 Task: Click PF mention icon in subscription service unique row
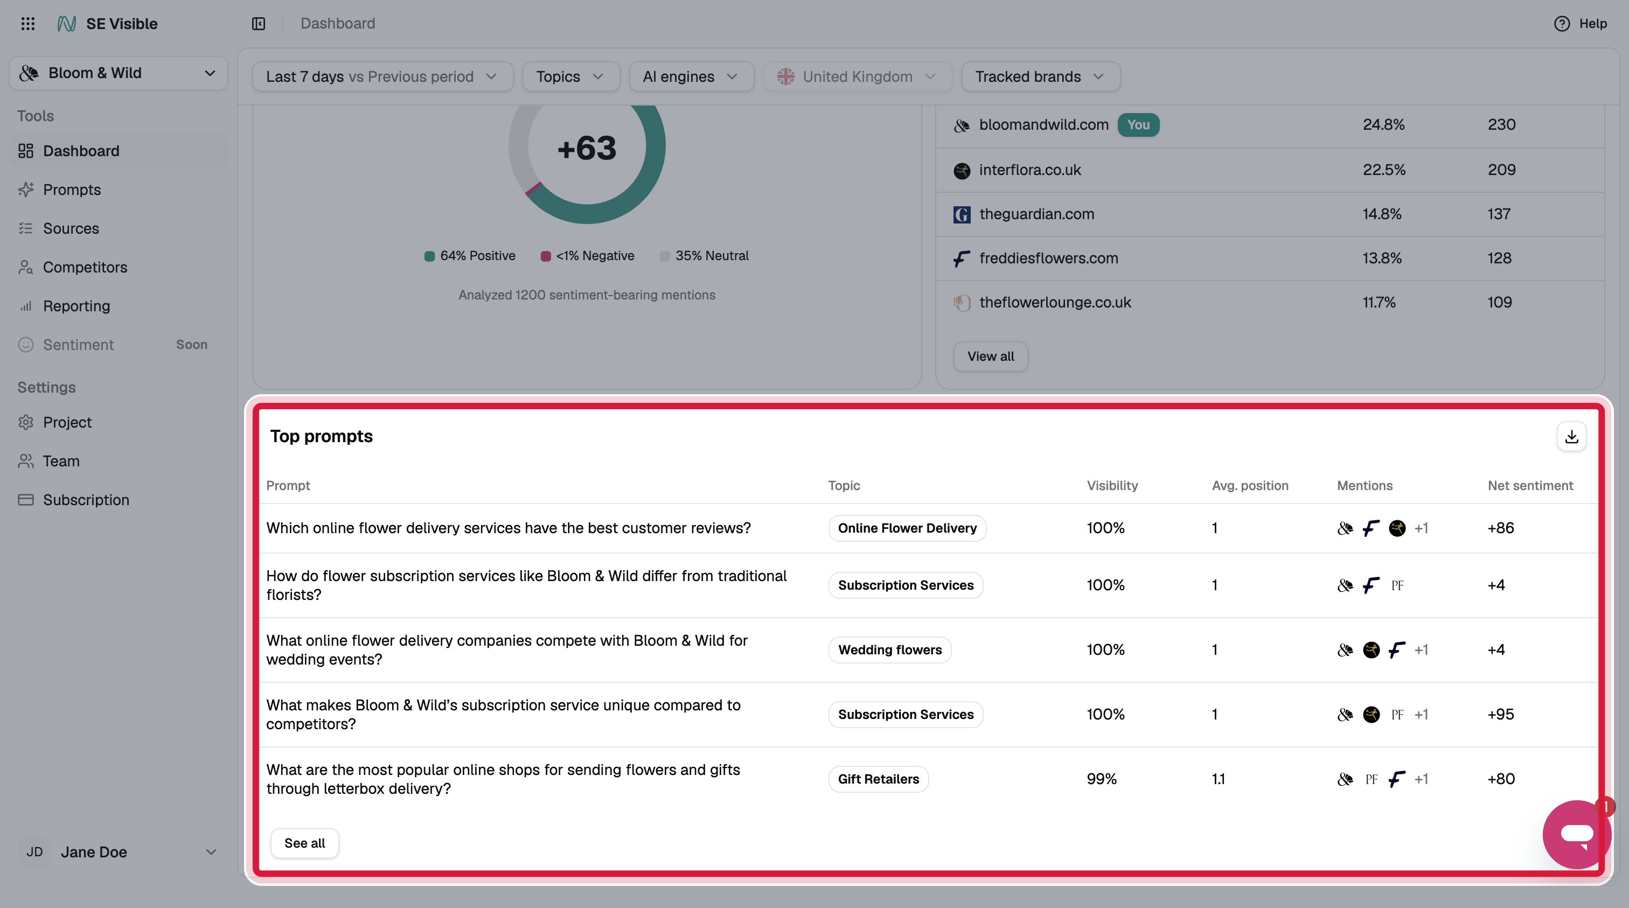click(x=1397, y=715)
